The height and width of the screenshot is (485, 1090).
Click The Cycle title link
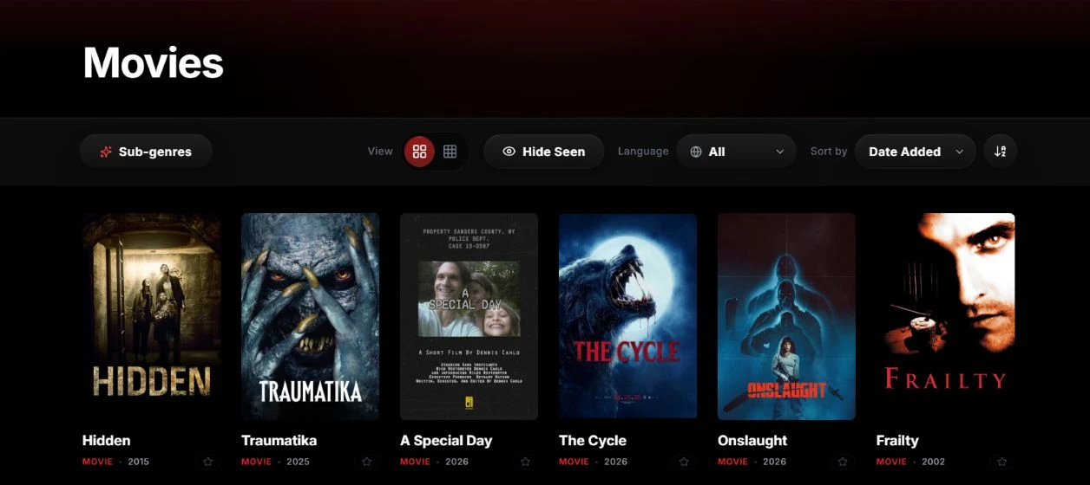point(593,441)
